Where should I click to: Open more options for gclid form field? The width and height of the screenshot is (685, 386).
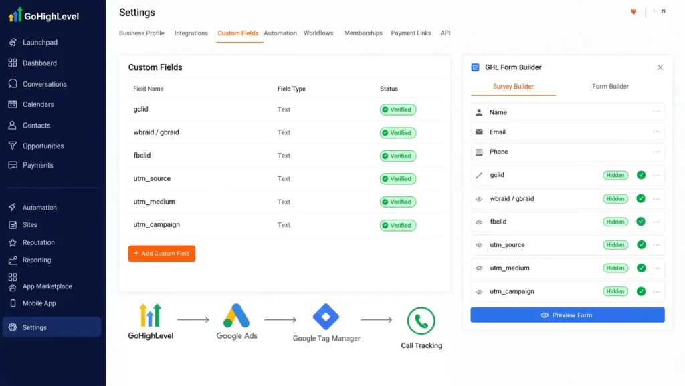coord(656,176)
